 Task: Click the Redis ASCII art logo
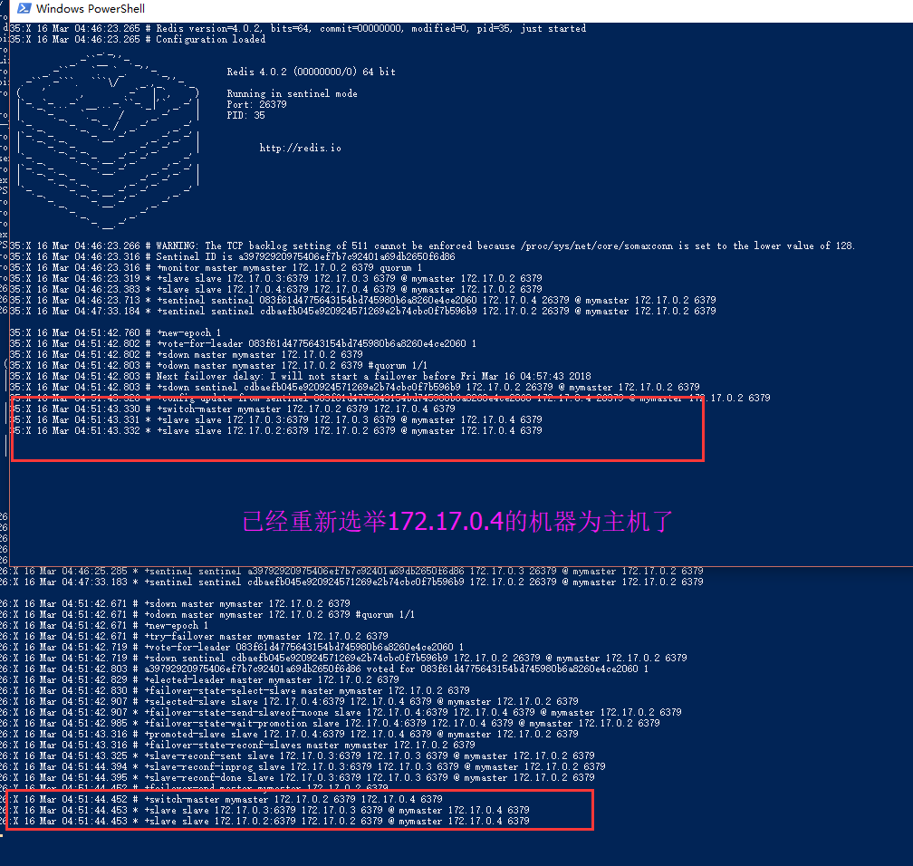(x=109, y=141)
